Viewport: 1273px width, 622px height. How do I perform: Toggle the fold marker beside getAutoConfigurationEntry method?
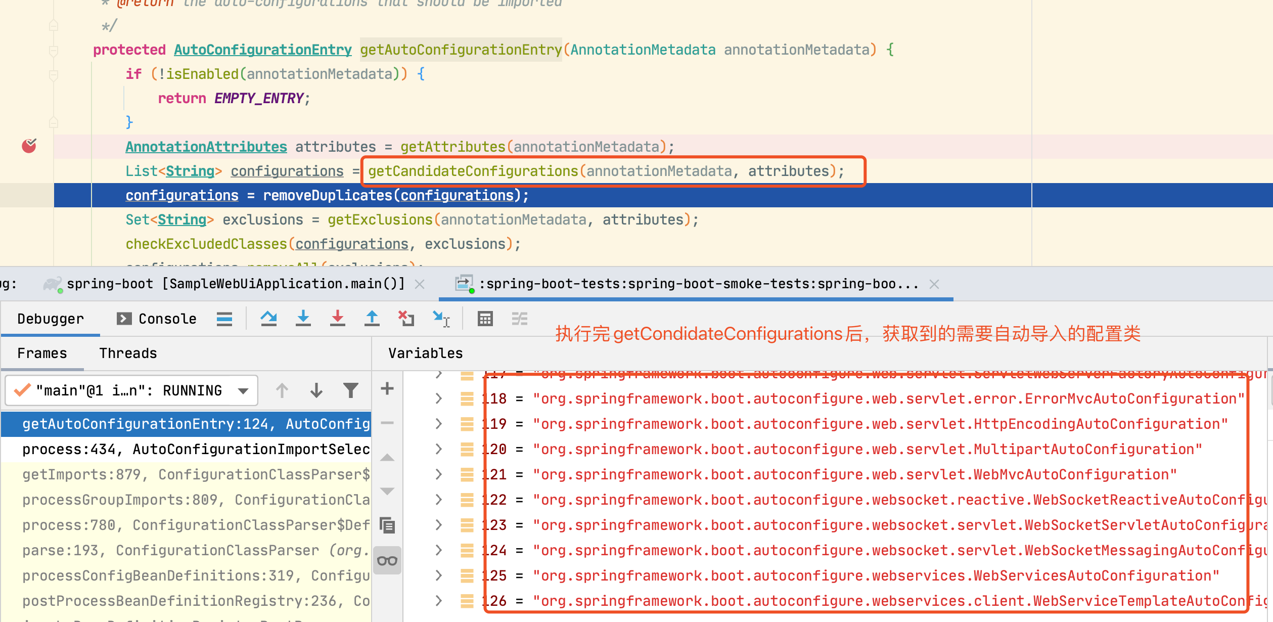click(54, 50)
